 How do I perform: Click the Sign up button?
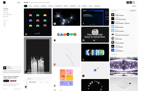click(6, 81)
